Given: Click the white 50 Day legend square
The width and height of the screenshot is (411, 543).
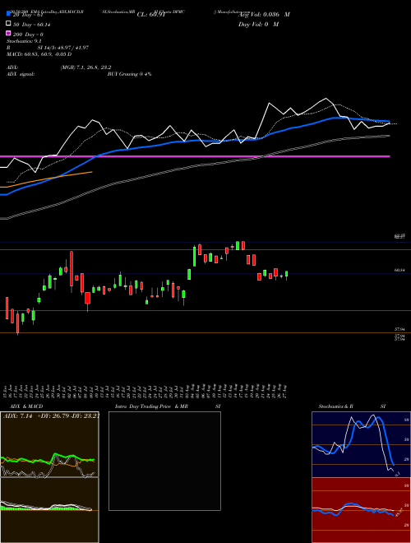Looking at the screenshot, I should click(8, 24).
